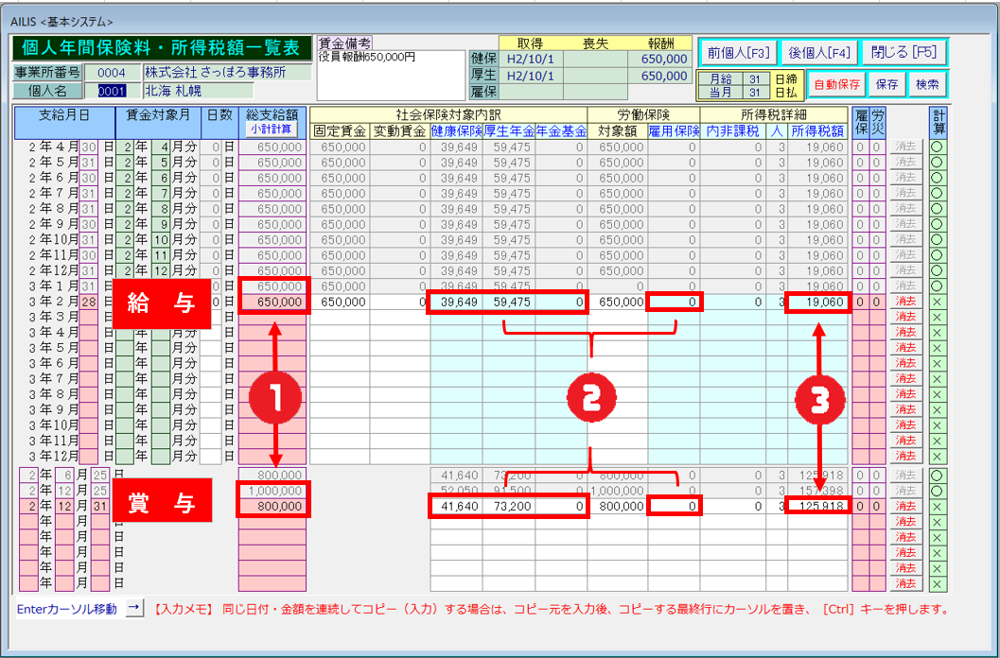Select the 健康保険 column header
Image resolution: width=1000 pixels, height=658 pixels.
tap(456, 131)
